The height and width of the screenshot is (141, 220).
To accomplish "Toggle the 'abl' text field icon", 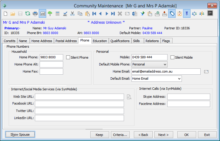I will 43,14.
